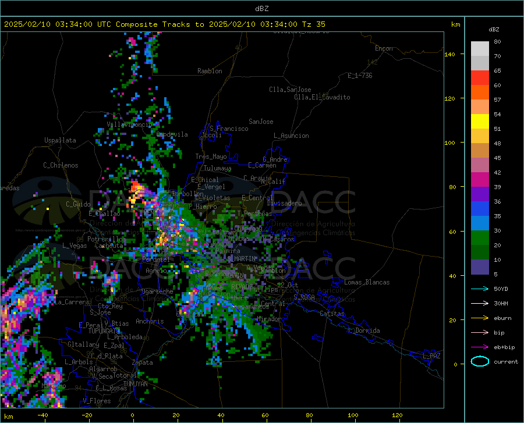Click the C_Chilenos map label
This screenshot has height=423, width=524.
61,165
